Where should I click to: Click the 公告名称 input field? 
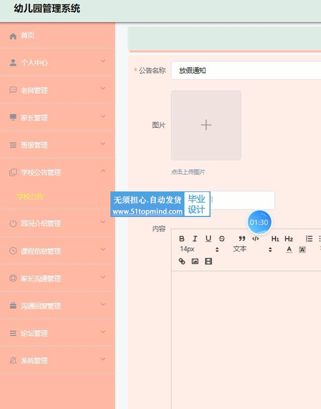(246, 70)
